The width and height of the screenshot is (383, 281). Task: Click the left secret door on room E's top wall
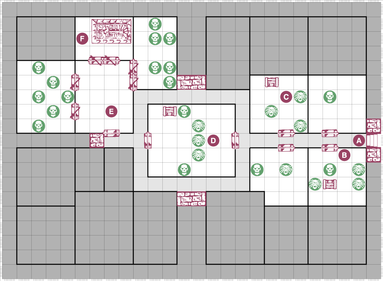click(96, 60)
